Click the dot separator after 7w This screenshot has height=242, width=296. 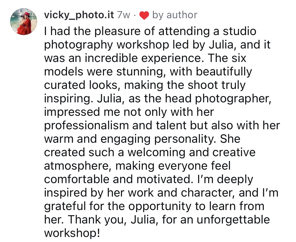pyautogui.click(x=135, y=15)
